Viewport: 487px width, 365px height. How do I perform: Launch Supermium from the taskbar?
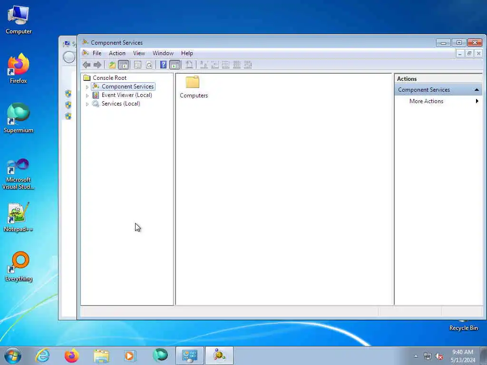click(x=160, y=355)
